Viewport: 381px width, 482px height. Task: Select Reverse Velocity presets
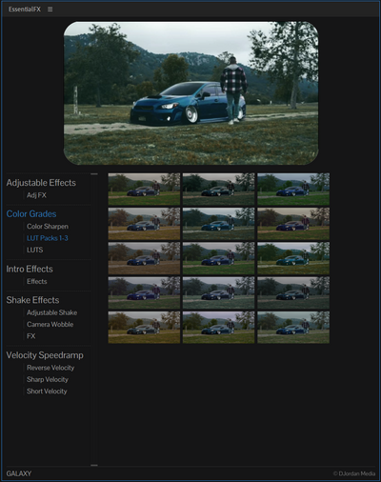[x=50, y=368]
